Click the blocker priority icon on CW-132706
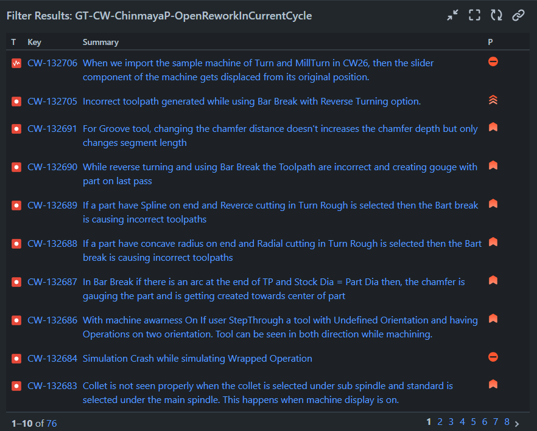This screenshot has width=537, height=431. tap(493, 61)
